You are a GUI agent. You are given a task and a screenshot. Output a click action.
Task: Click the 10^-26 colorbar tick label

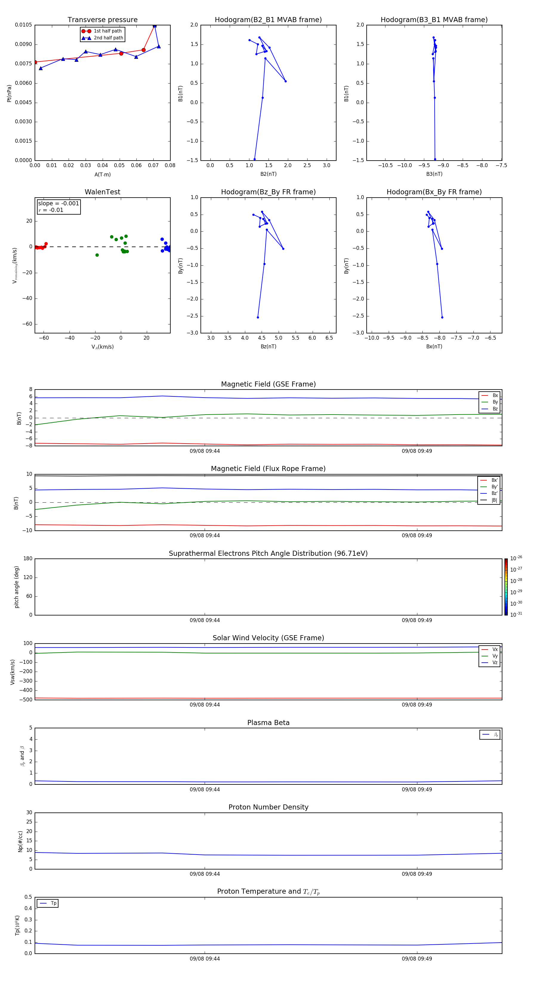(516, 558)
